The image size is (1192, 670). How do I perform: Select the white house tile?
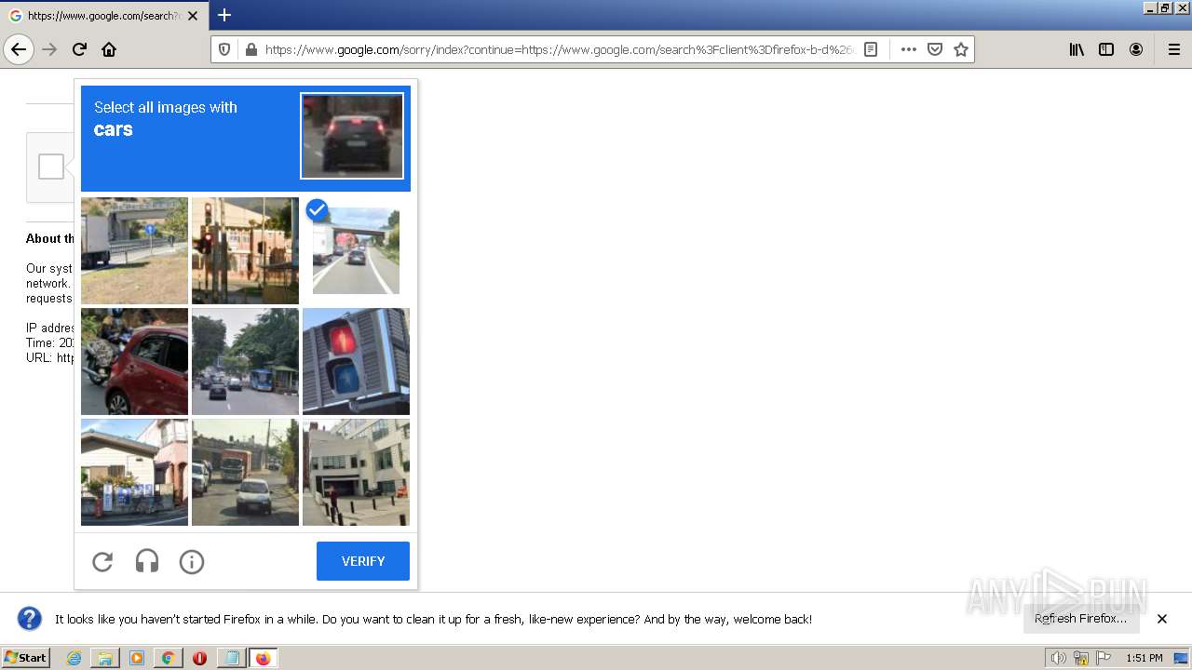pyautogui.click(x=134, y=472)
